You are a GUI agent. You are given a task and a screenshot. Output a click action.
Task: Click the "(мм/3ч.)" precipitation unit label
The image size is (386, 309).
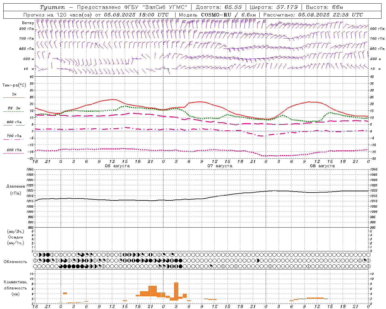[x=16, y=231]
